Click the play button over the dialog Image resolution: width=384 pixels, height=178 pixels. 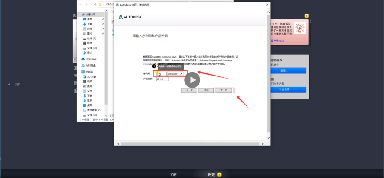192,80
